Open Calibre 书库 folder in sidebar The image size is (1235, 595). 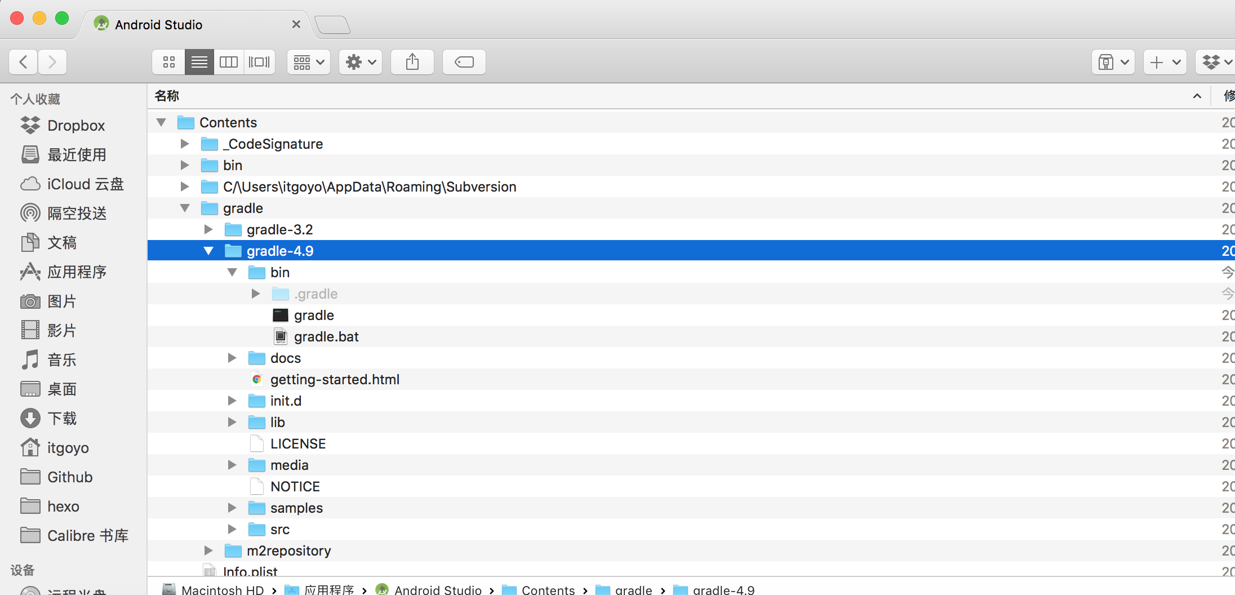pyautogui.click(x=74, y=535)
